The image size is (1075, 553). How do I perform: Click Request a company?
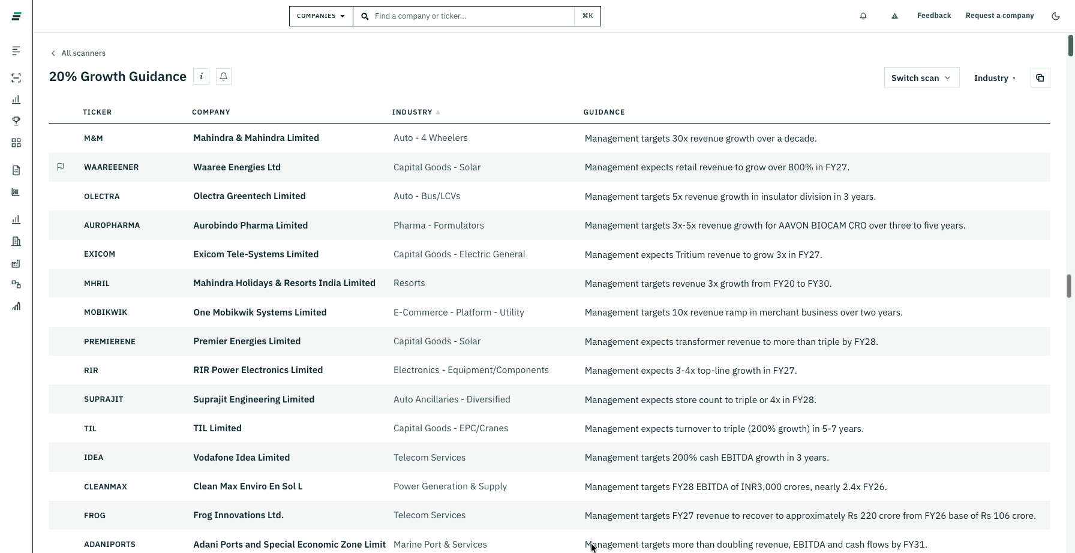pyautogui.click(x=999, y=16)
